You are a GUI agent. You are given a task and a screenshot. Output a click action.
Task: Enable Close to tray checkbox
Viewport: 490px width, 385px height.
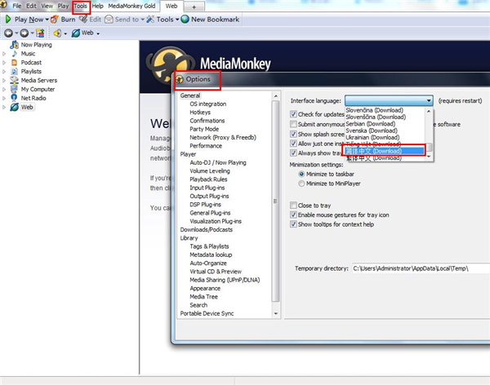tap(293, 206)
